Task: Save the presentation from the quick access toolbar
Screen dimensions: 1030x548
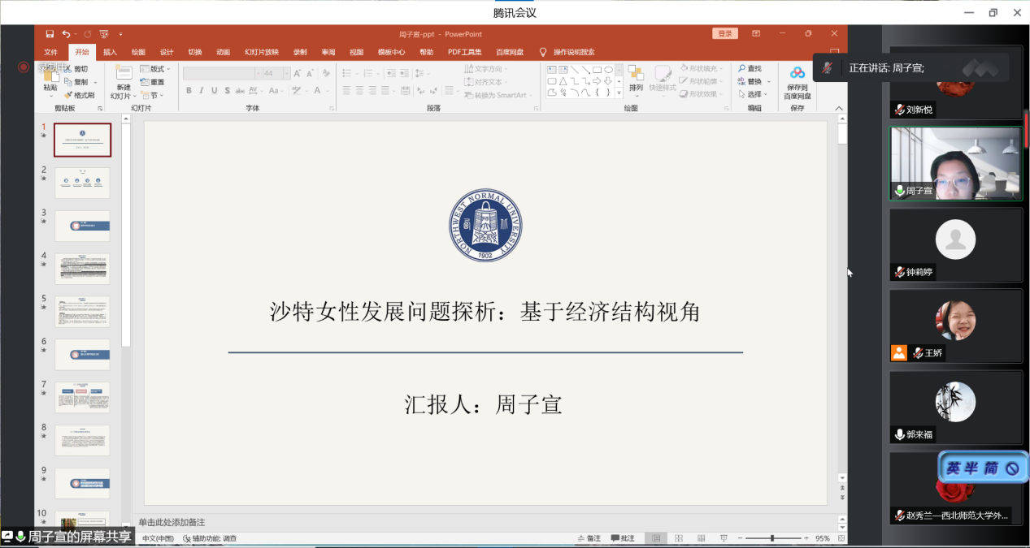Action: click(x=50, y=34)
